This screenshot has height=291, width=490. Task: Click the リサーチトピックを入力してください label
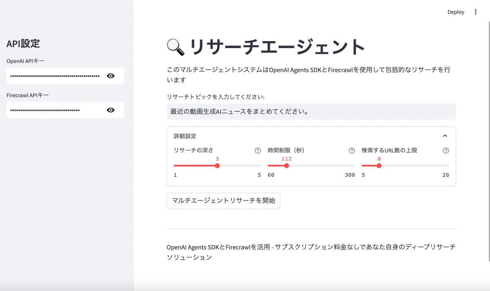(216, 97)
